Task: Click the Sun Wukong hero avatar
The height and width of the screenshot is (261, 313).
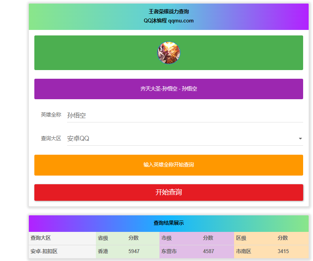Action: click(x=169, y=53)
